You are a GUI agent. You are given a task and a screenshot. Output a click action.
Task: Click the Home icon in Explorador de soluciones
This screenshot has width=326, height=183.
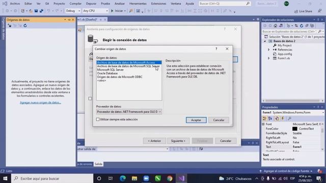coord(275,26)
